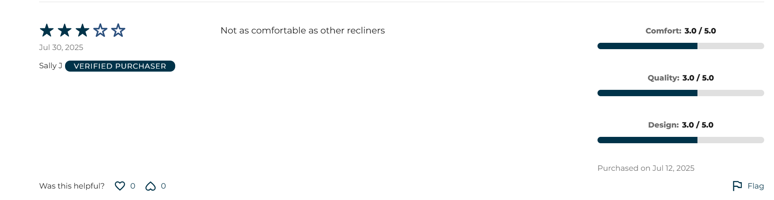
Task: Click the fifth empty rating star
Action: click(118, 31)
